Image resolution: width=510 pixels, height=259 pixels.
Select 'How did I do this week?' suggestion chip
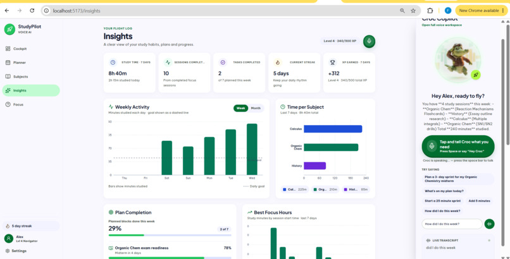pyautogui.click(x=442, y=211)
